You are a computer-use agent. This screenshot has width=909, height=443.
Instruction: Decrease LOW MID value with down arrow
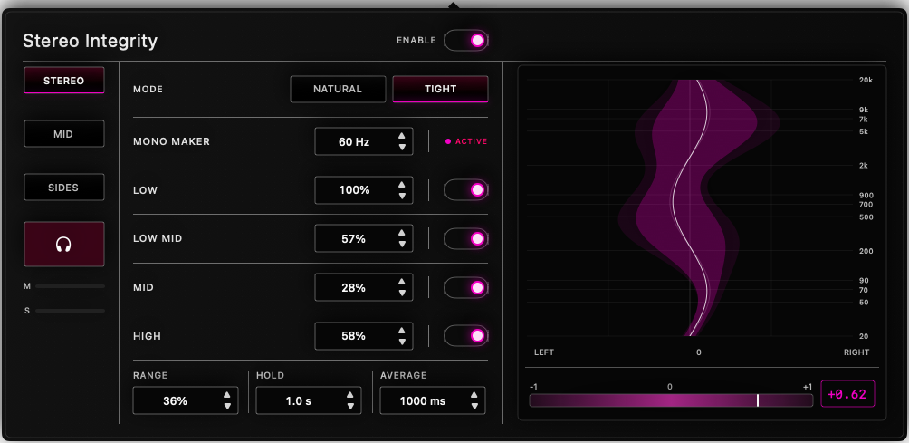point(402,244)
